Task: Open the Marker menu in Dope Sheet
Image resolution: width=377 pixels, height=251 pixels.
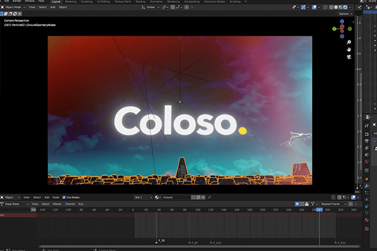Action: point(57,204)
